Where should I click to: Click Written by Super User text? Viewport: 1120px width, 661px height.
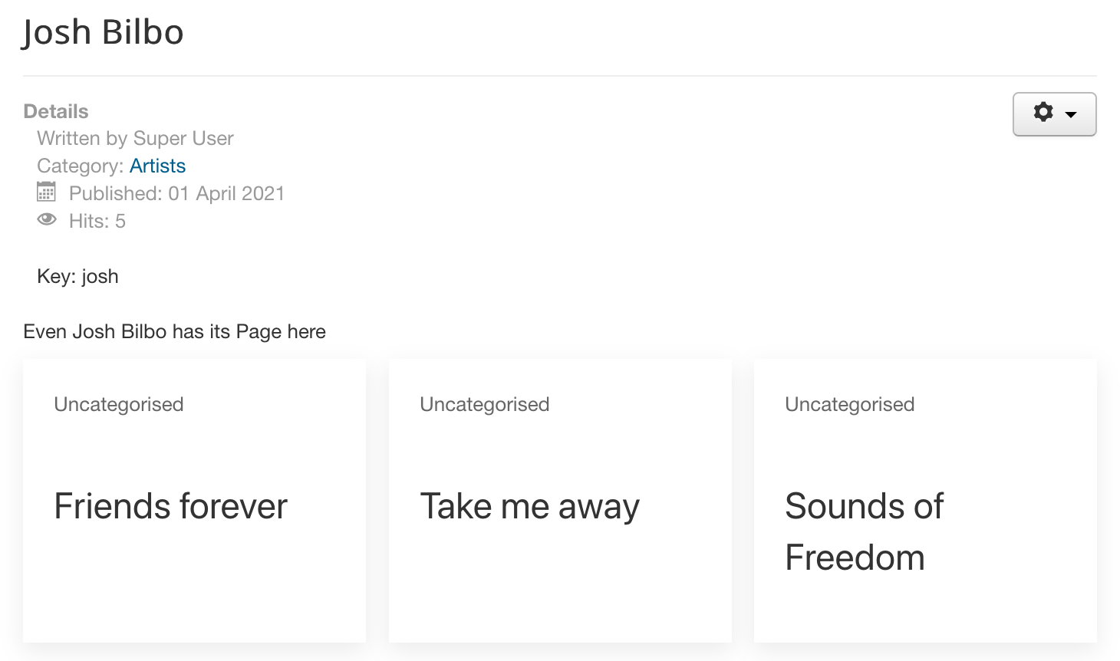pyautogui.click(x=135, y=138)
